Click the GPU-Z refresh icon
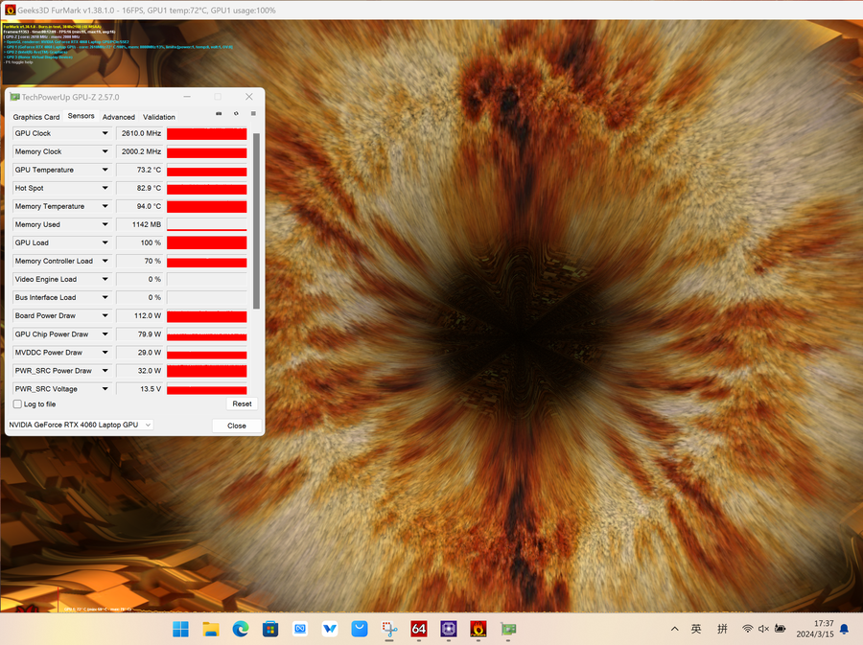Screen dimensions: 863x645 pyautogui.click(x=236, y=114)
